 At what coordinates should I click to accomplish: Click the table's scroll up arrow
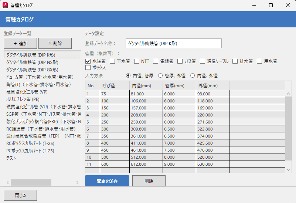tap(289, 93)
